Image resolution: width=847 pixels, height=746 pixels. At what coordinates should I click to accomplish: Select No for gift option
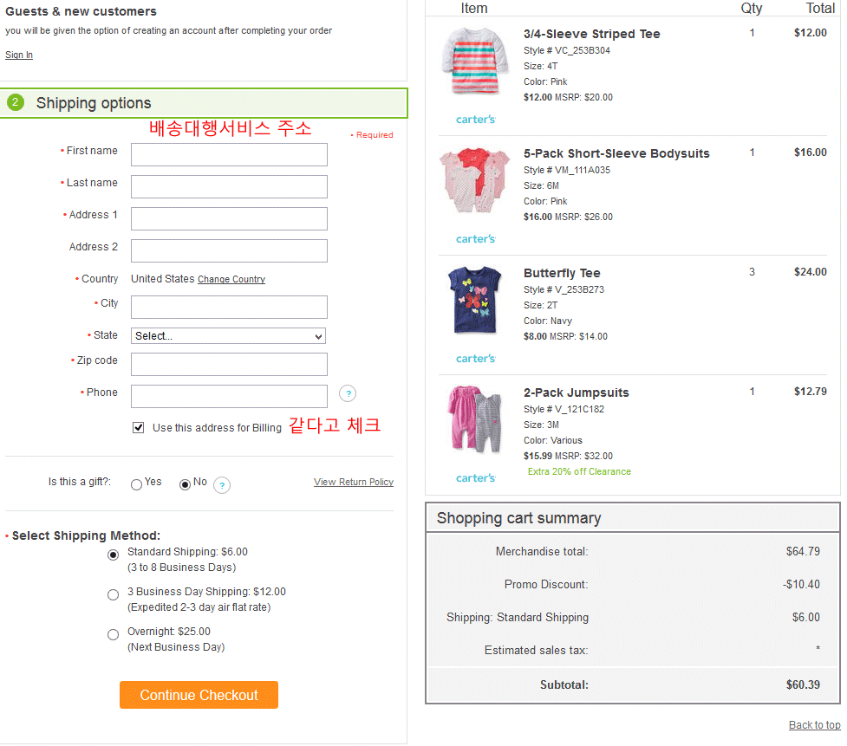[185, 485]
